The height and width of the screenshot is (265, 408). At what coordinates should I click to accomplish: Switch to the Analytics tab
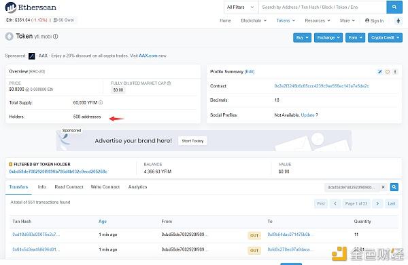point(137,187)
